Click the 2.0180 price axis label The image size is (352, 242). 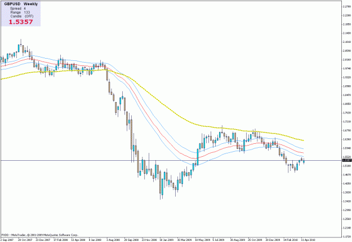[347, 60]
